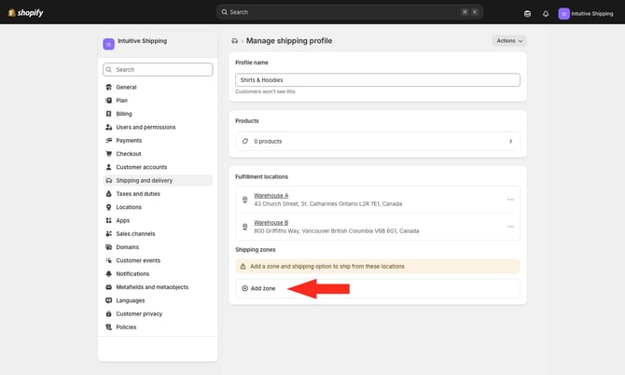
Task: Click the Users and permissions icon
Action: 108,127
